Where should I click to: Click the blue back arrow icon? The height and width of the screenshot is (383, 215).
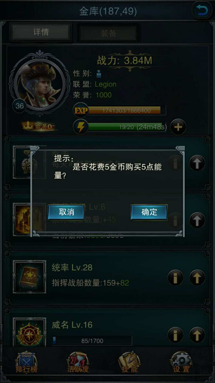coord(202,10)
